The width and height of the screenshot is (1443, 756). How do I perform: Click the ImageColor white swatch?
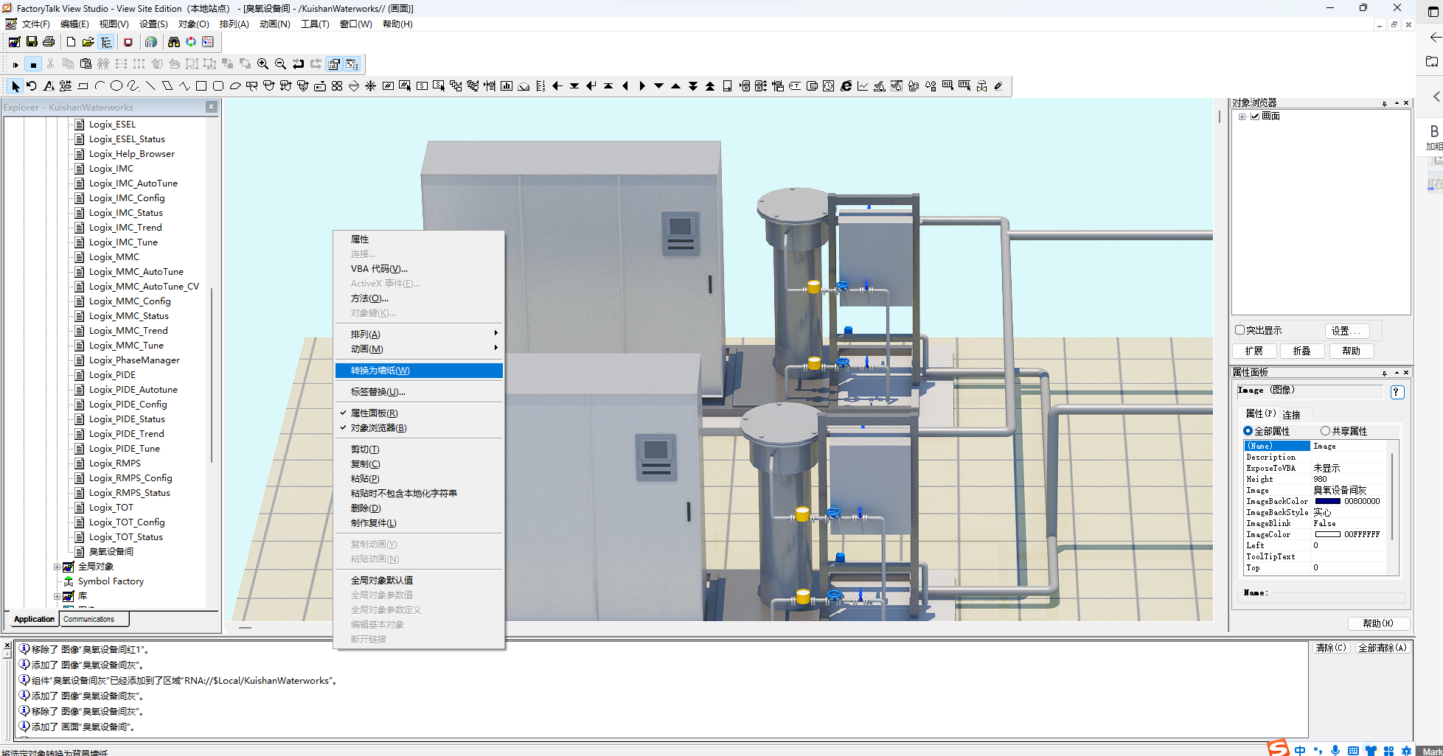coord(1327,535)
